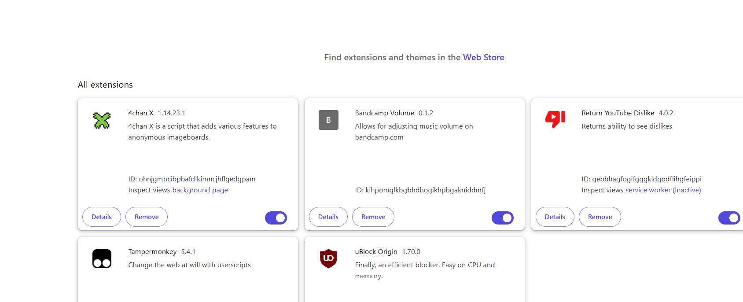This screenshot has width=743, height=302.
Task: Click 'Returns ability to see dislikes' description
Action: 627,126
